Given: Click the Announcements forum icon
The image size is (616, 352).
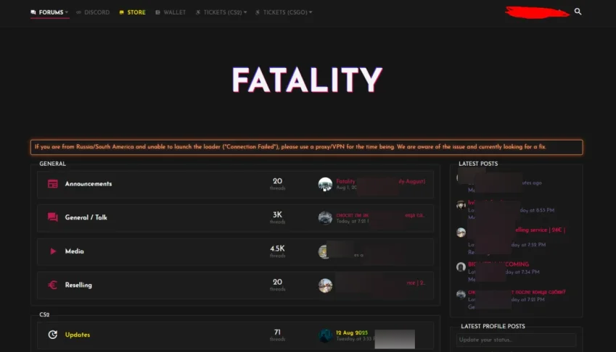Looking at the screenshot, I should coord(53,184).
